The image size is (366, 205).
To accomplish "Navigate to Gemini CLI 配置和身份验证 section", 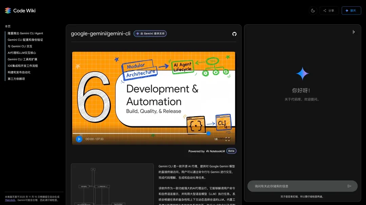I will point(25,40).
